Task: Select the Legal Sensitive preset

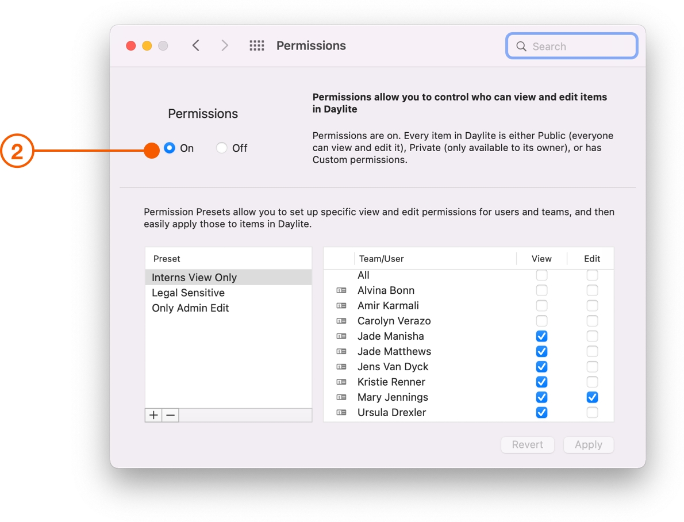Action: [x=190, y=293]
